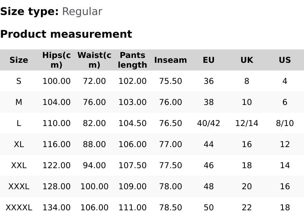
Task: Click the Product measurement heading
Action: pos(66,34)
